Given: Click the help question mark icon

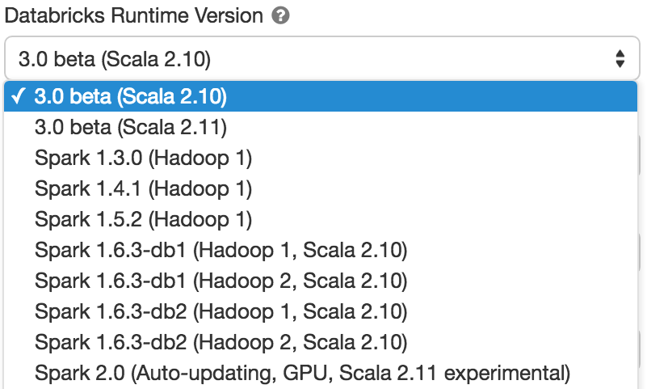Looking at the screenshot, I should pos(281,16).
